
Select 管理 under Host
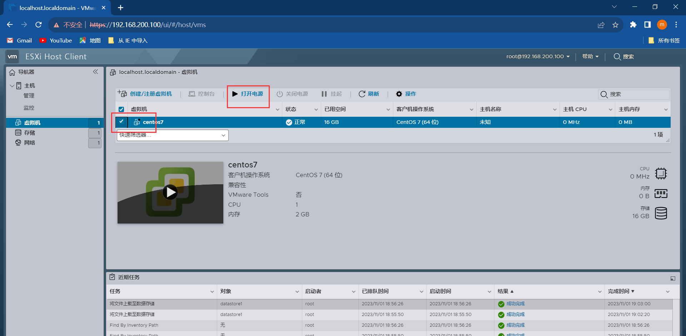[x=29, y=96]
